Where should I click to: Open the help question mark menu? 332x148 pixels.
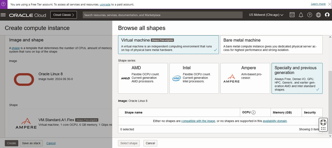click(310, 15)
